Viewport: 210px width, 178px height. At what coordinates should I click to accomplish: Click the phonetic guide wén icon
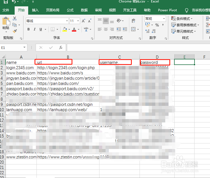[86, 29]
